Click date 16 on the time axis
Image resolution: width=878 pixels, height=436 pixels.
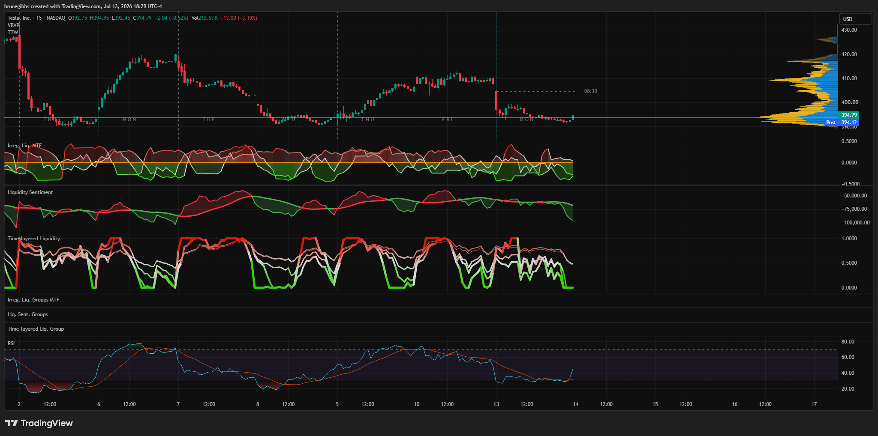(x=735, y=404)
